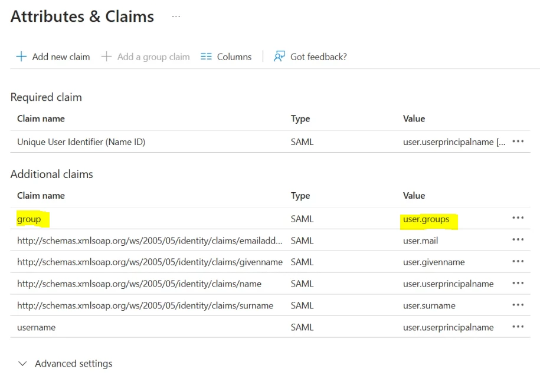The image size is (540, 382).
Task: Click the Attributes & Claims page title
Action: (x=82, y=17)
